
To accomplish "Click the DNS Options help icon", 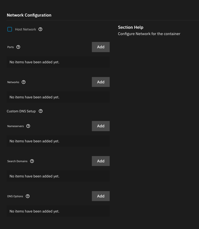I will (28, 196).
